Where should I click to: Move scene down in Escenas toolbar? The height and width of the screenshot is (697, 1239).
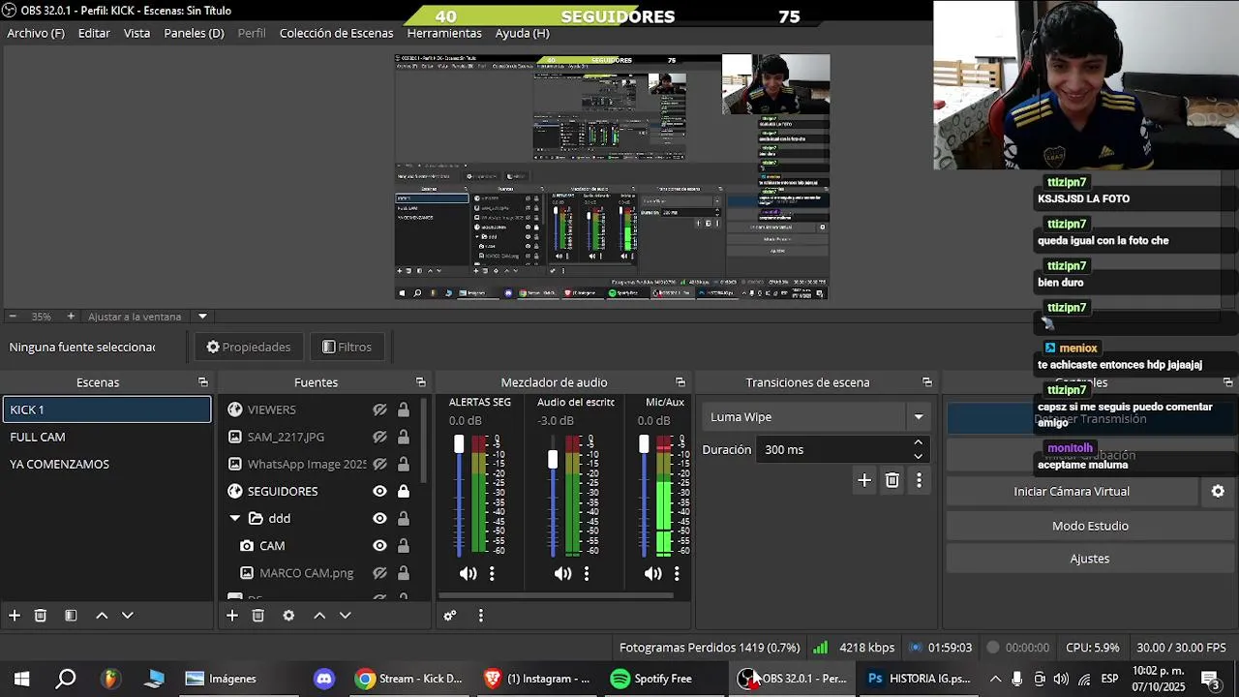pyautogui.click(x=127, y=616)
